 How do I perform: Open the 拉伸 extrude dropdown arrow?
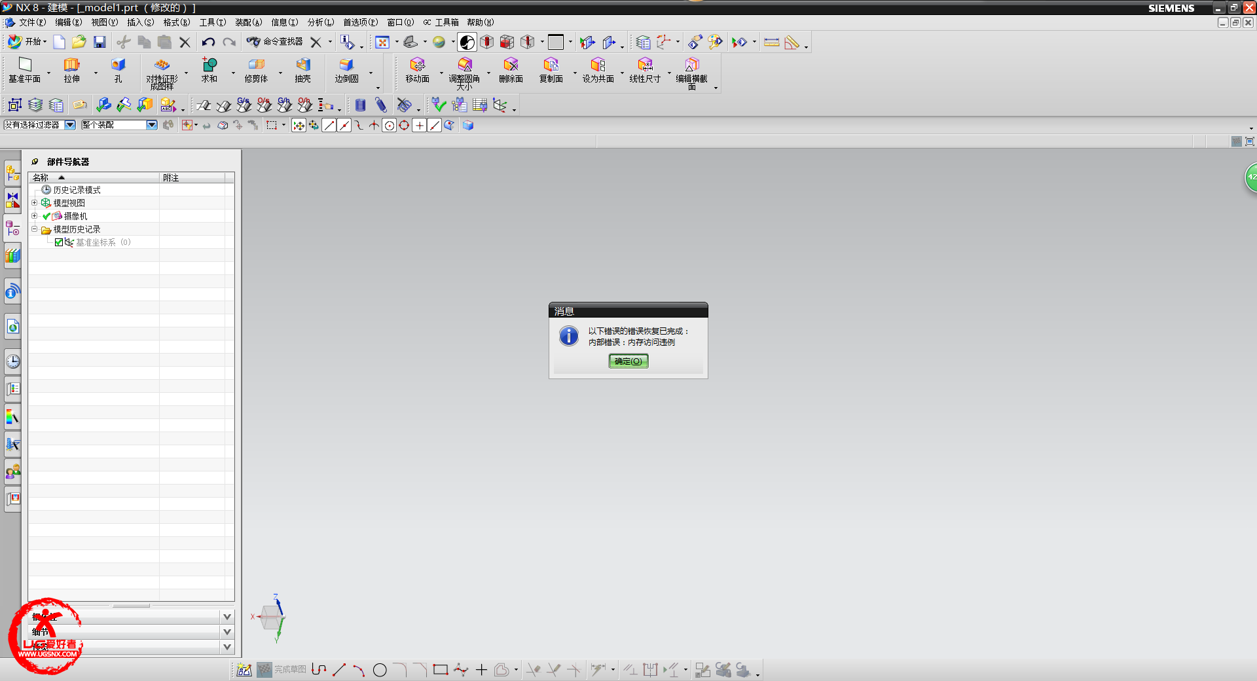pos(96,73)
